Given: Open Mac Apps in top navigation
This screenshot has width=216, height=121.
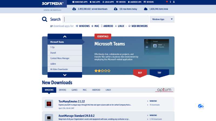Looking at the screenshot, I should click(95, 2).
